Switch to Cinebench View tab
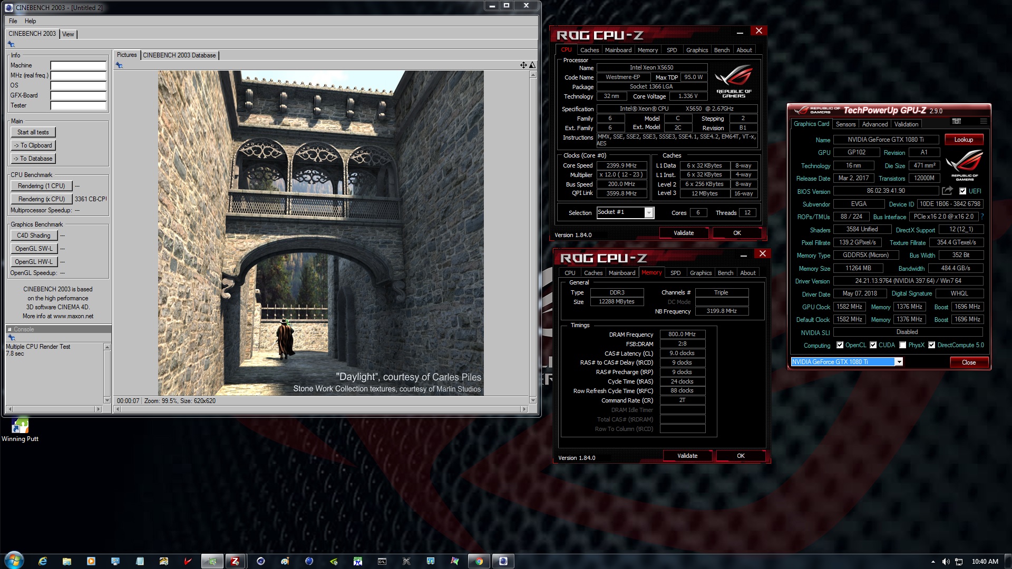1012x569 pixels. tap(68, 34)
